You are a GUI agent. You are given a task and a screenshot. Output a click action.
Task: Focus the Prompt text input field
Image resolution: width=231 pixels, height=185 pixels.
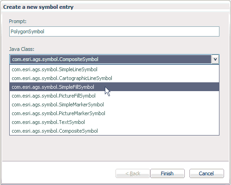(x=114, y=31)
